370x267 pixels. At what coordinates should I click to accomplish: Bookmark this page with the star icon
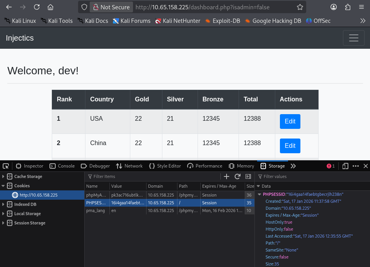300,7
